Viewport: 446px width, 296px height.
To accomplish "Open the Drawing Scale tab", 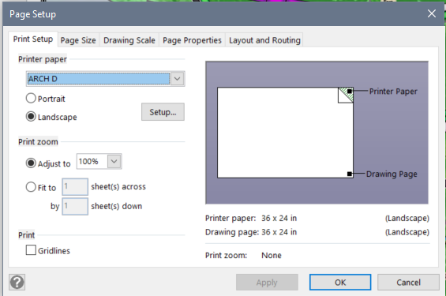I will click(x=129, y=40).
